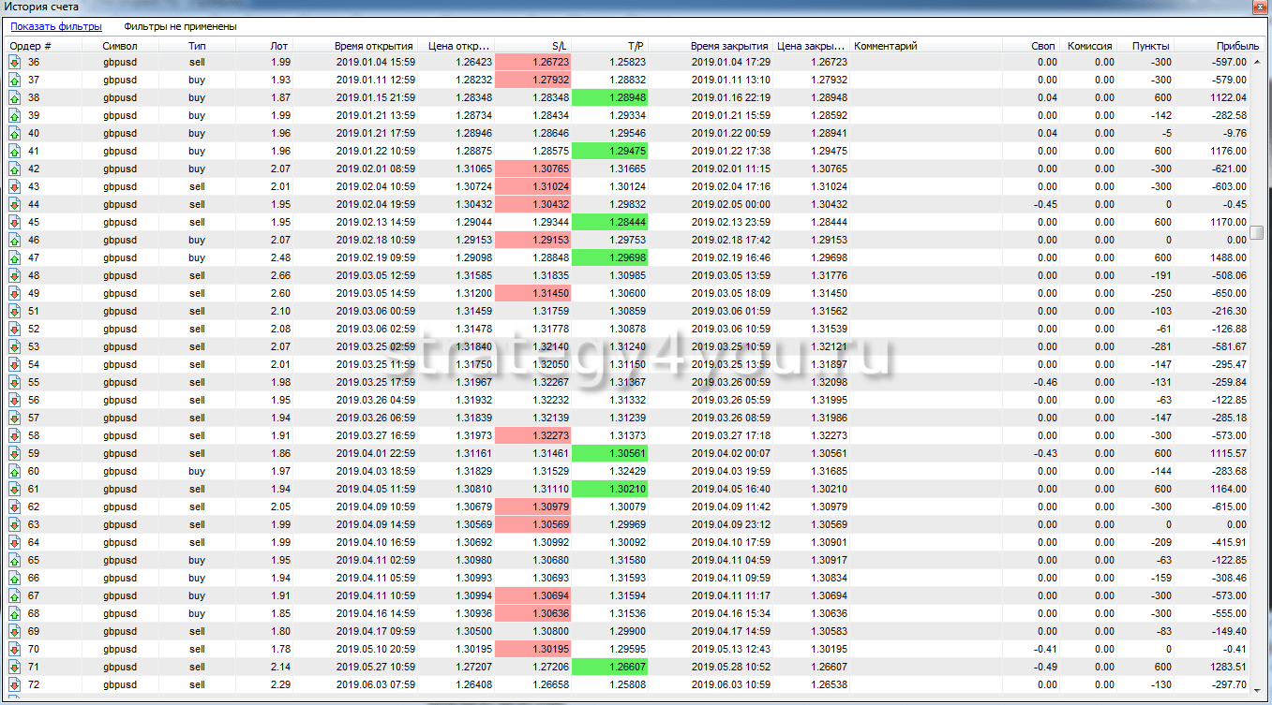Select the order 47 buy icon

tap(15, 258)
